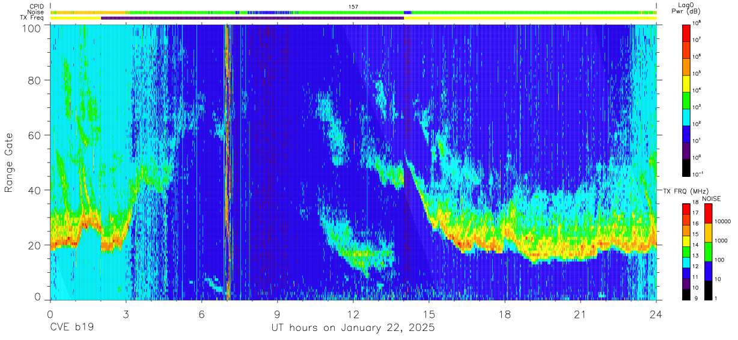
Task: Click hour 12 on the UT time axis
Action: pyautogui.click(x=353, y=315)
